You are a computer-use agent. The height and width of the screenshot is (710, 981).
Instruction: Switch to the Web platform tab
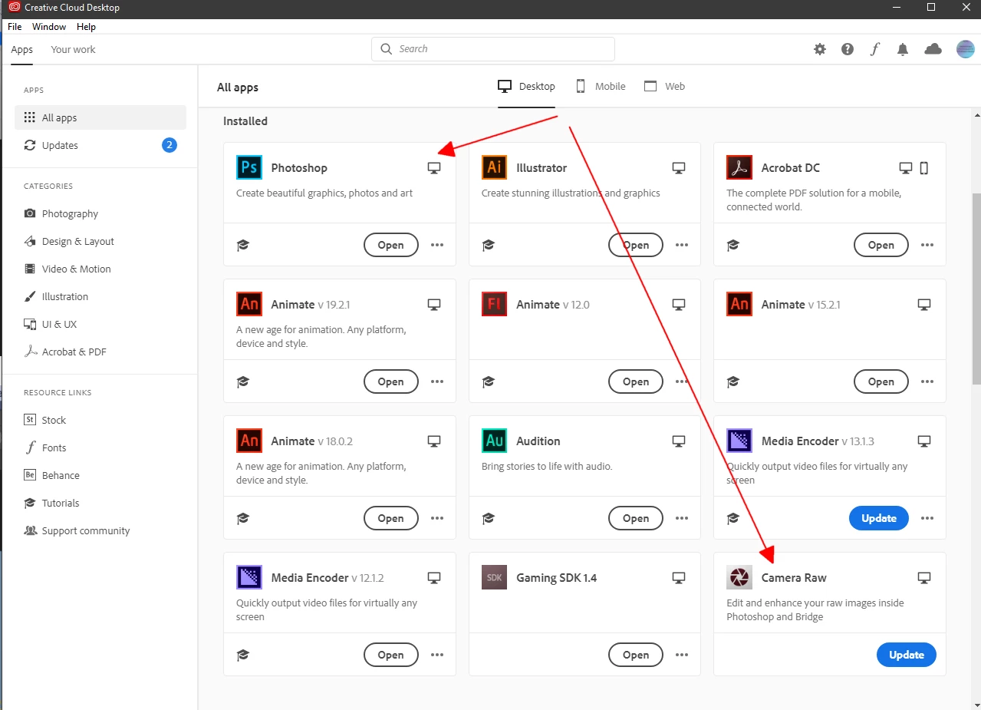point(665,86)
